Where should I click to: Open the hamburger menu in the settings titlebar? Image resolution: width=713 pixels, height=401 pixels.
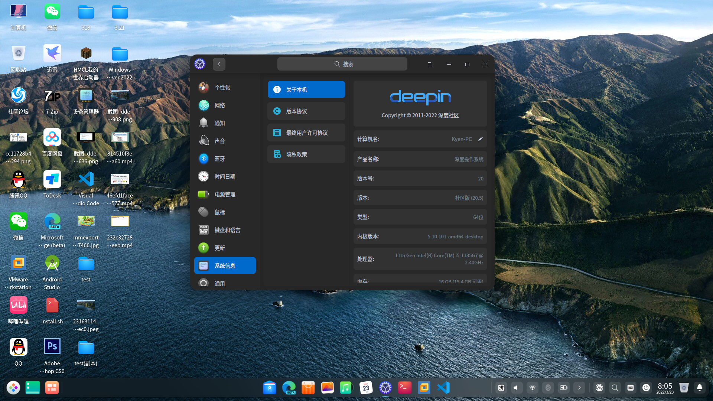point(430,64)
